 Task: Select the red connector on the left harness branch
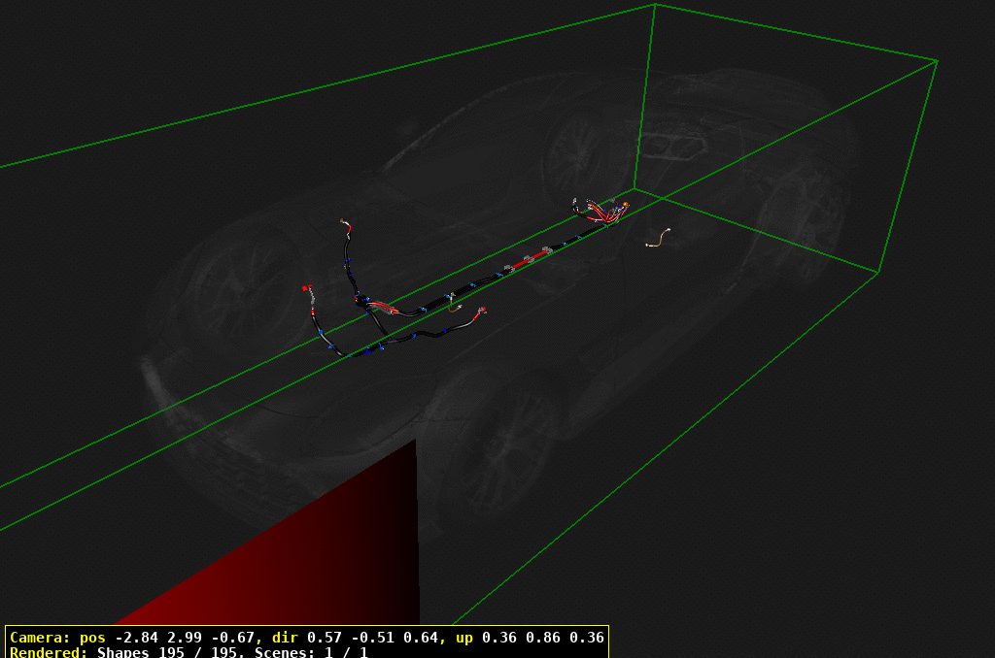point(304,288)
